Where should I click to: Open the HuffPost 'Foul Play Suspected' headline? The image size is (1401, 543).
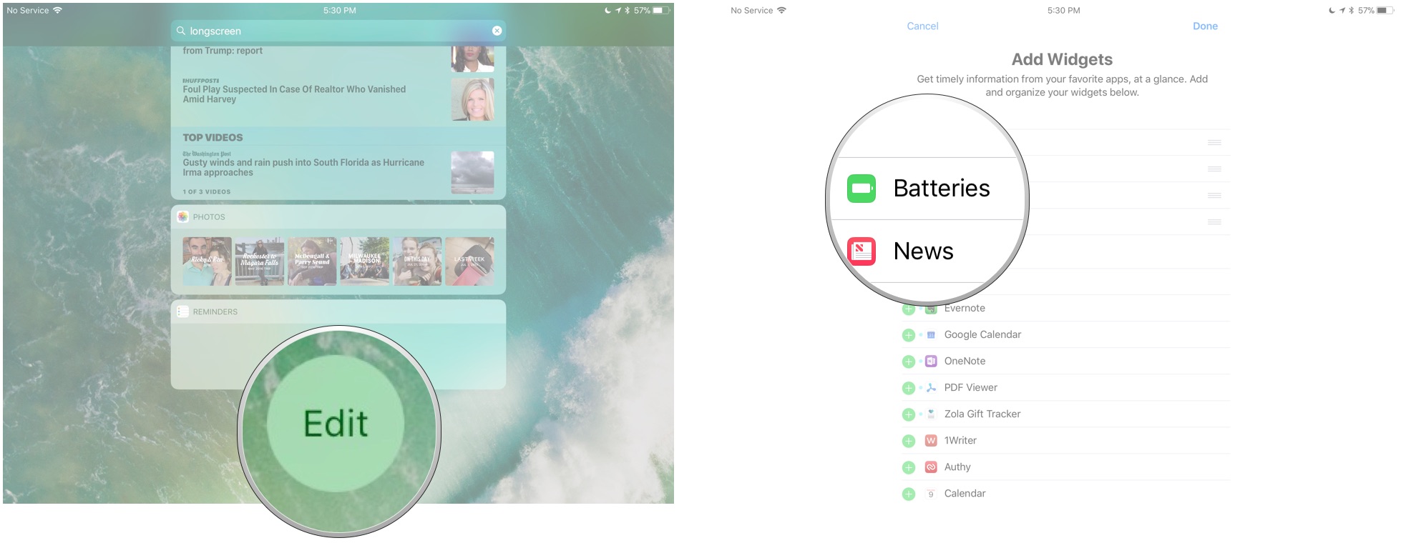294,94
